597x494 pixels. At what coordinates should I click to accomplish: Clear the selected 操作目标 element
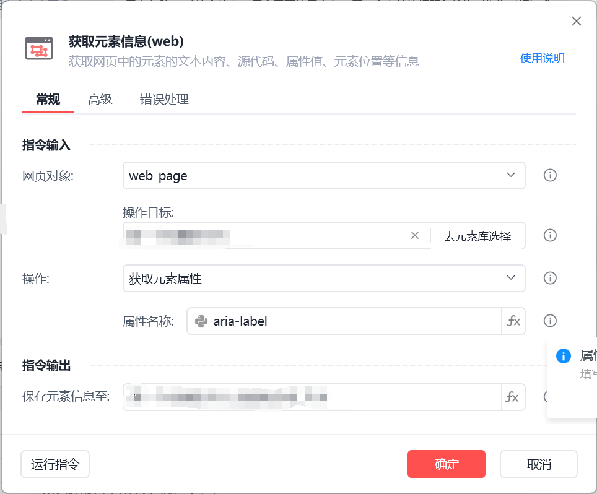tap(415, 236)
